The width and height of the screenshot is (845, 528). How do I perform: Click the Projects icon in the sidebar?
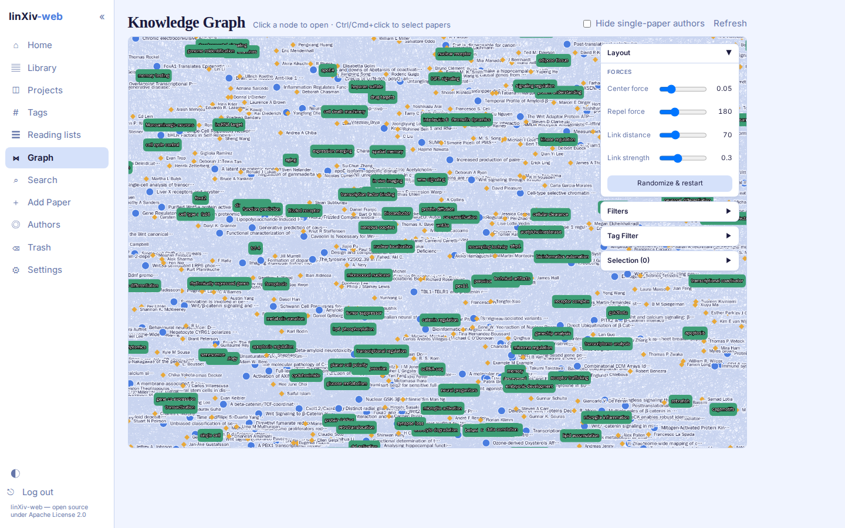pos(16,90)
